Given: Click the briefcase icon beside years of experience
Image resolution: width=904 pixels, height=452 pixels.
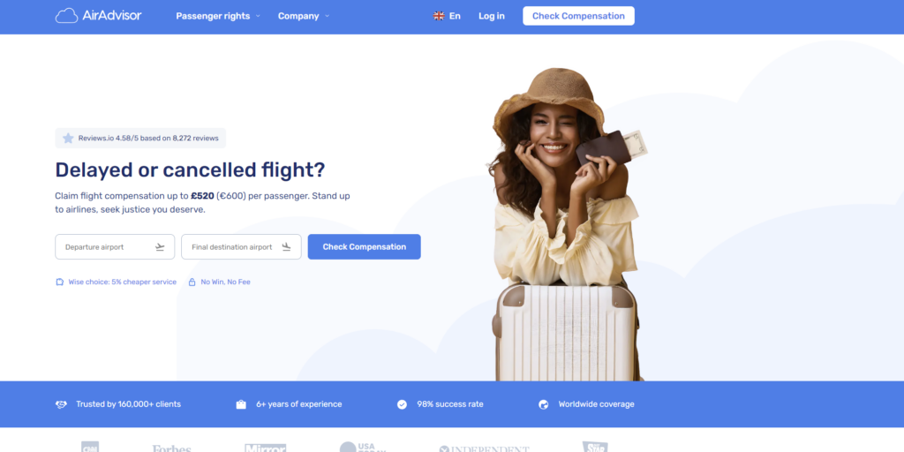Looking at the screenshot, I should [241, 404].
